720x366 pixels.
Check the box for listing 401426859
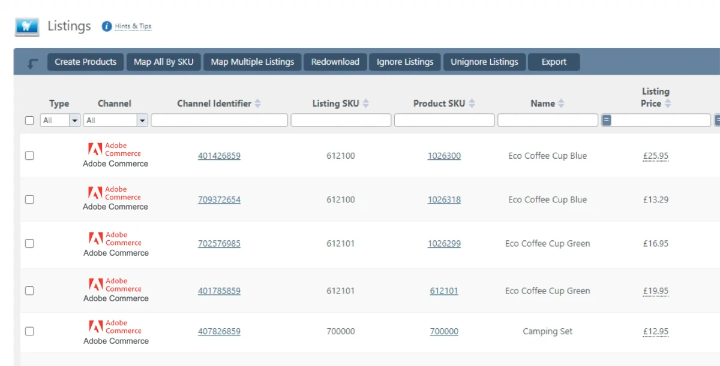(x=29, y=156)
